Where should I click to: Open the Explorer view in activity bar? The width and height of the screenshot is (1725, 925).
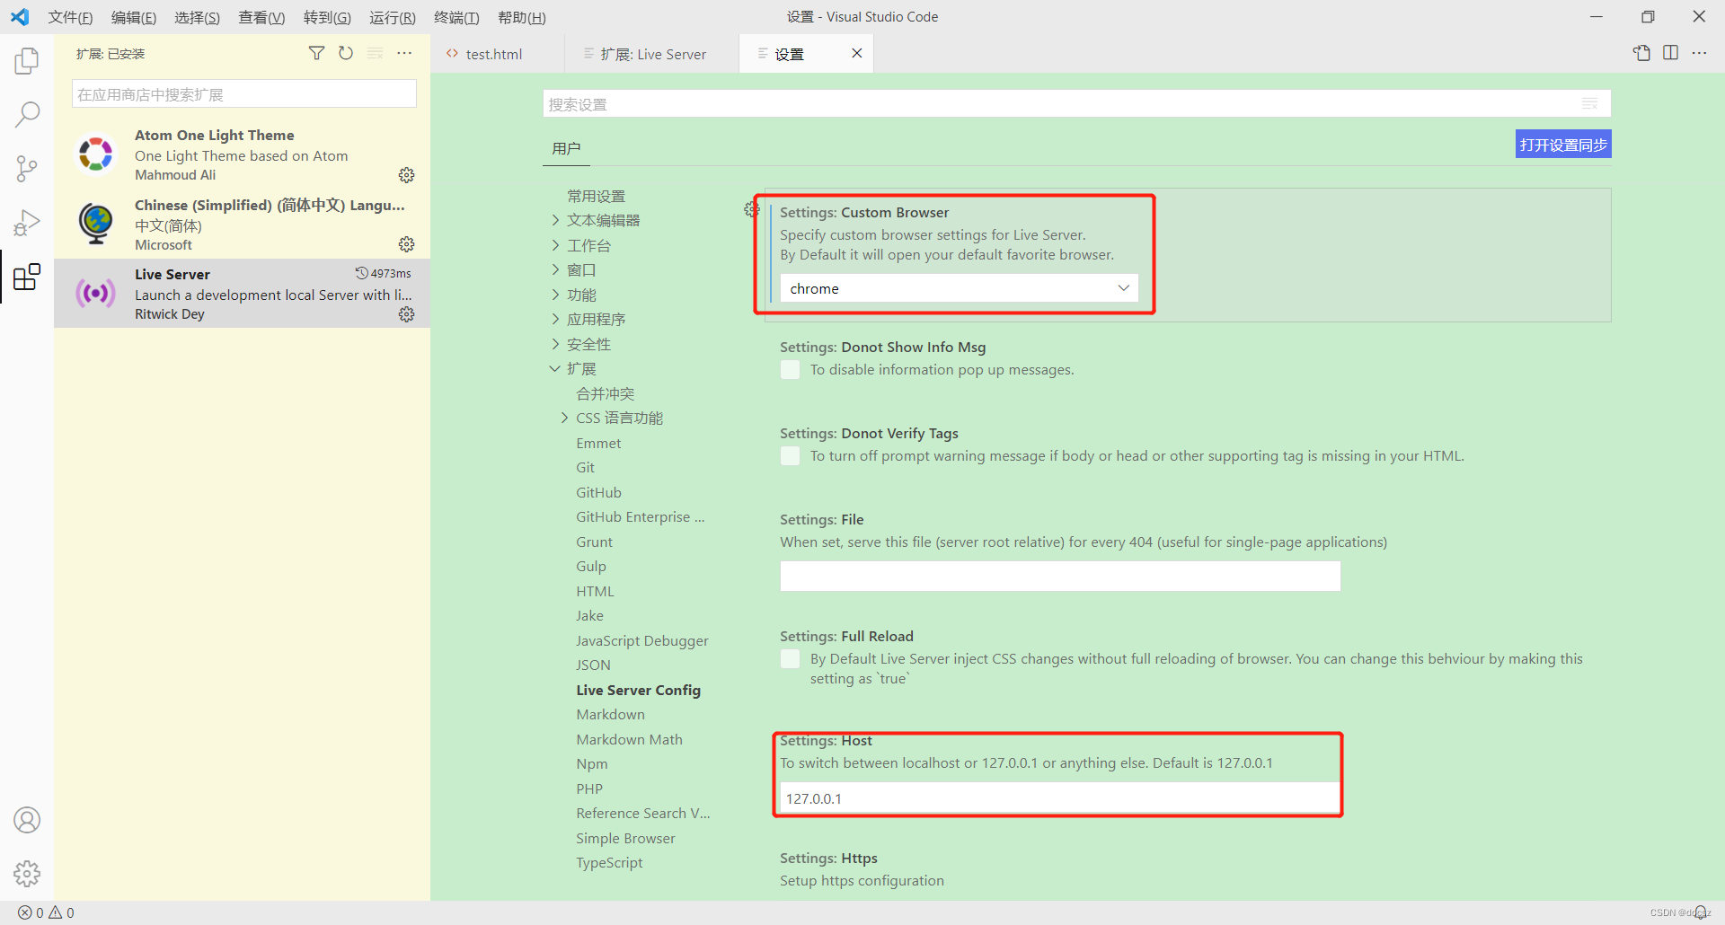(27, 61)
